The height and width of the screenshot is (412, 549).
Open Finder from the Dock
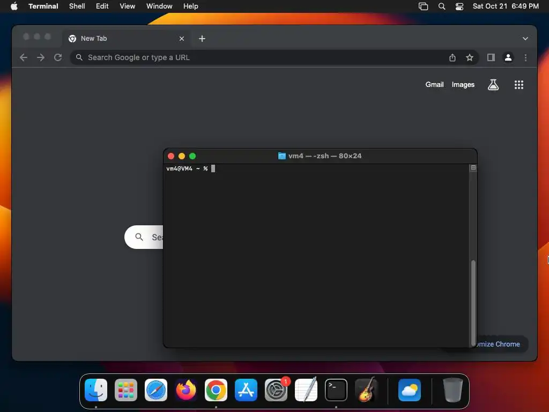pyautogui.click(x=96, y=390)
